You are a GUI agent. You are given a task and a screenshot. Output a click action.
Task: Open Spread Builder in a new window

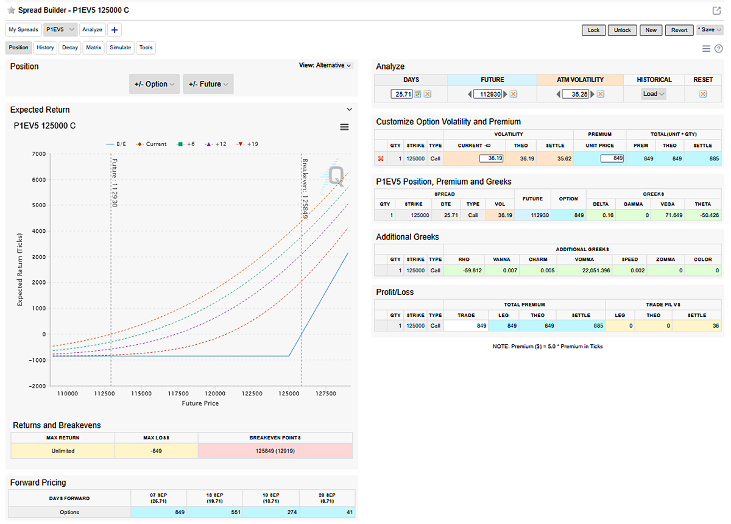[x=716, y=10]
